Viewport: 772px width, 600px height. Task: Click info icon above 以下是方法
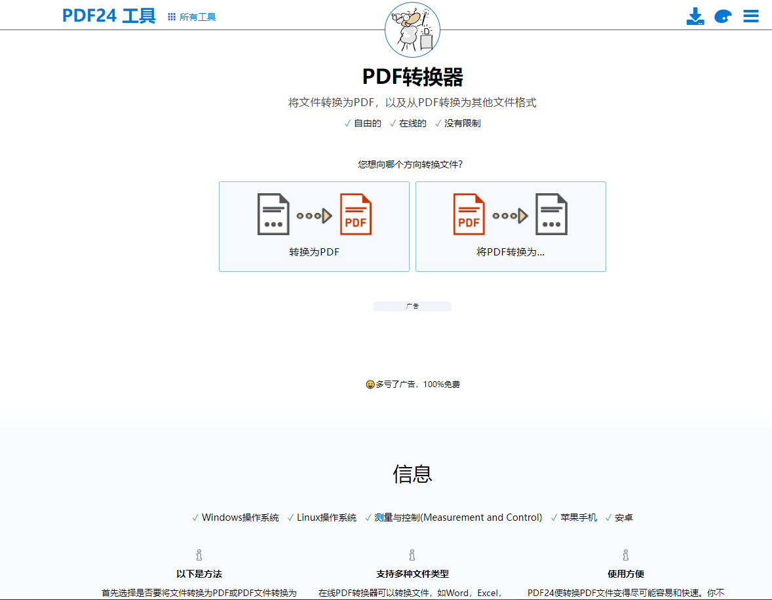(199, 555)
